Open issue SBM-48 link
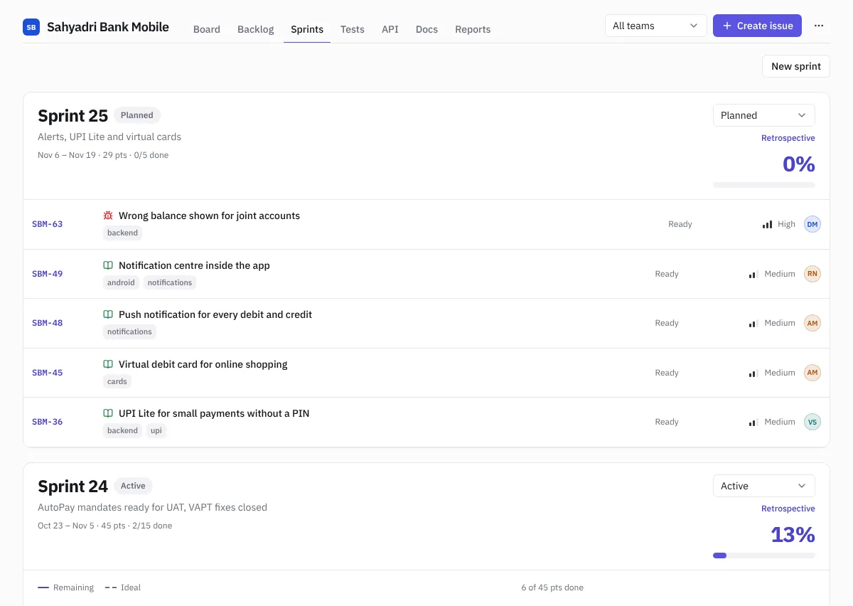853x606 pixels. [48, 323]
